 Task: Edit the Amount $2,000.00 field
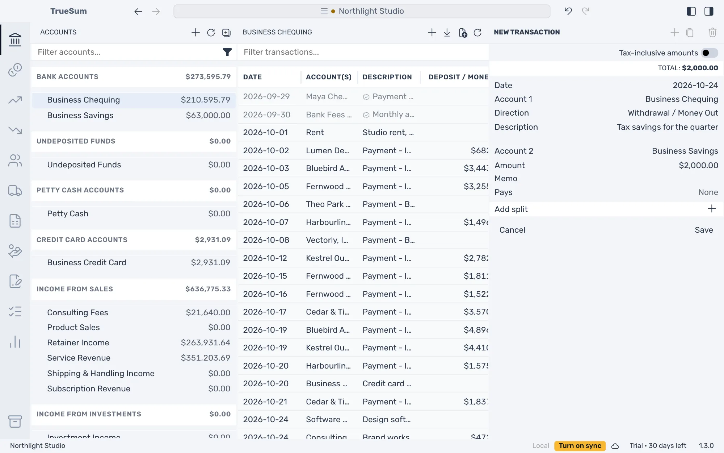point(606,166)
